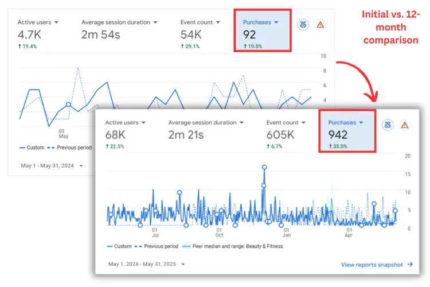The image size is (430, 287).
Task: Click 35.0% change under 942 purchases
Action: click(338, 146)
